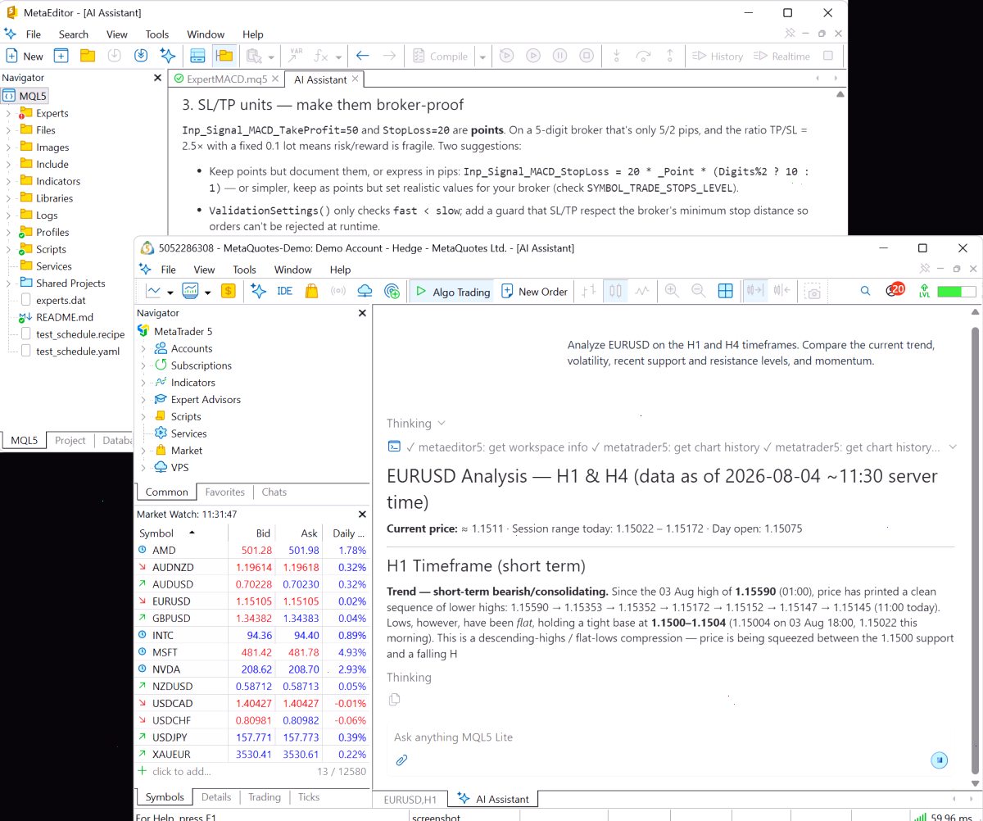The image size is (983, 821).
Task: Navigate back with the left arrow in MetaEditor
Action: pyautogui.click(x=362, y=56)
